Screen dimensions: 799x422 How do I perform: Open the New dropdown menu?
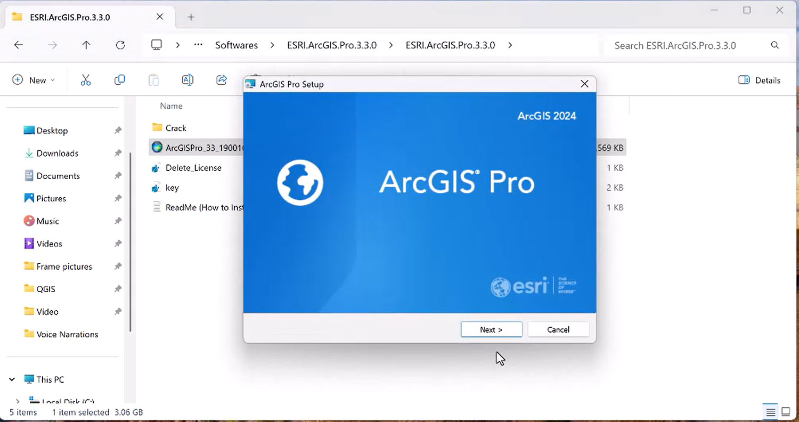tap(34, 80)
